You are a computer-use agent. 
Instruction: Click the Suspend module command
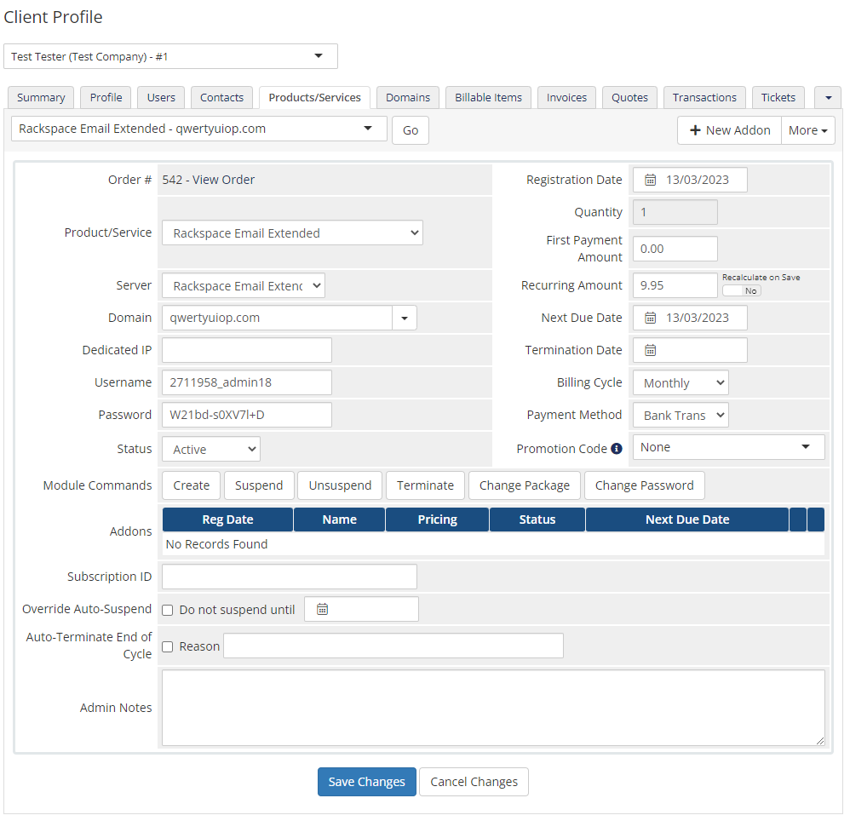click(259, 485)
